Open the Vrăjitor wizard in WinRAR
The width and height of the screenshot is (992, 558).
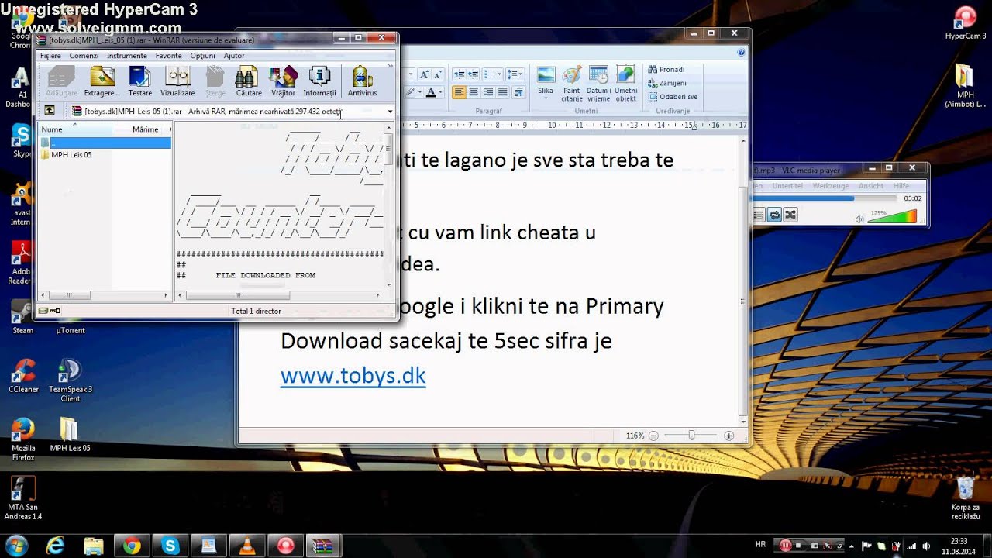[283, 81]
